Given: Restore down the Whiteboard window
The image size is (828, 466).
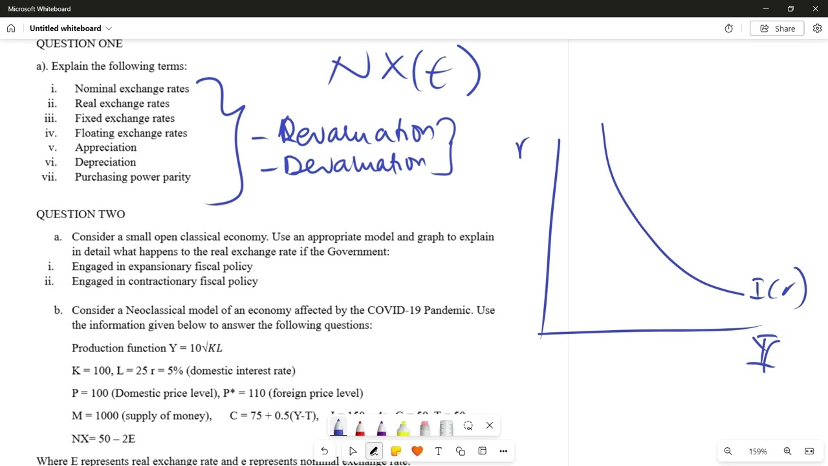Looking at the screenshot, I should point(790,8).
